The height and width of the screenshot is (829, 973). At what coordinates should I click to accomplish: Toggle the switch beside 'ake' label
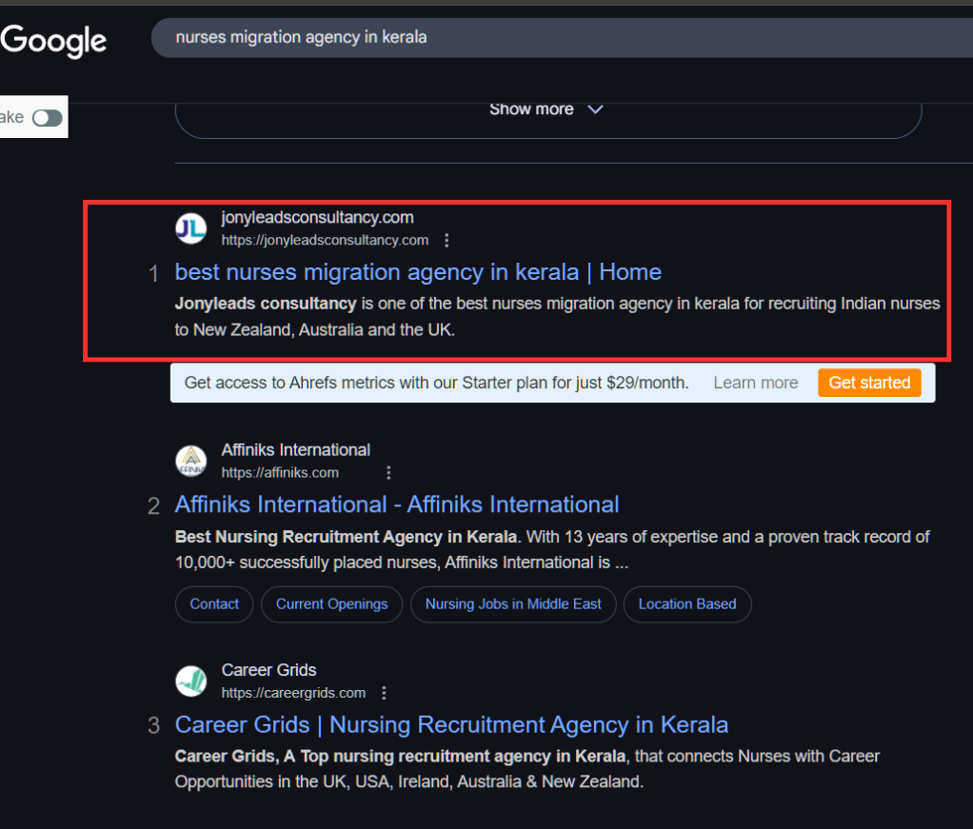48,118
